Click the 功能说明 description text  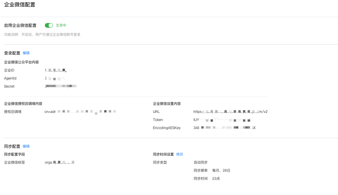[x=42, y=35]
